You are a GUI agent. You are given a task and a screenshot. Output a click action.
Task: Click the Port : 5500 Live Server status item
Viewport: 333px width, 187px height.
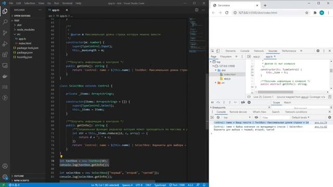pyautogui.click(x=177, y=185)
